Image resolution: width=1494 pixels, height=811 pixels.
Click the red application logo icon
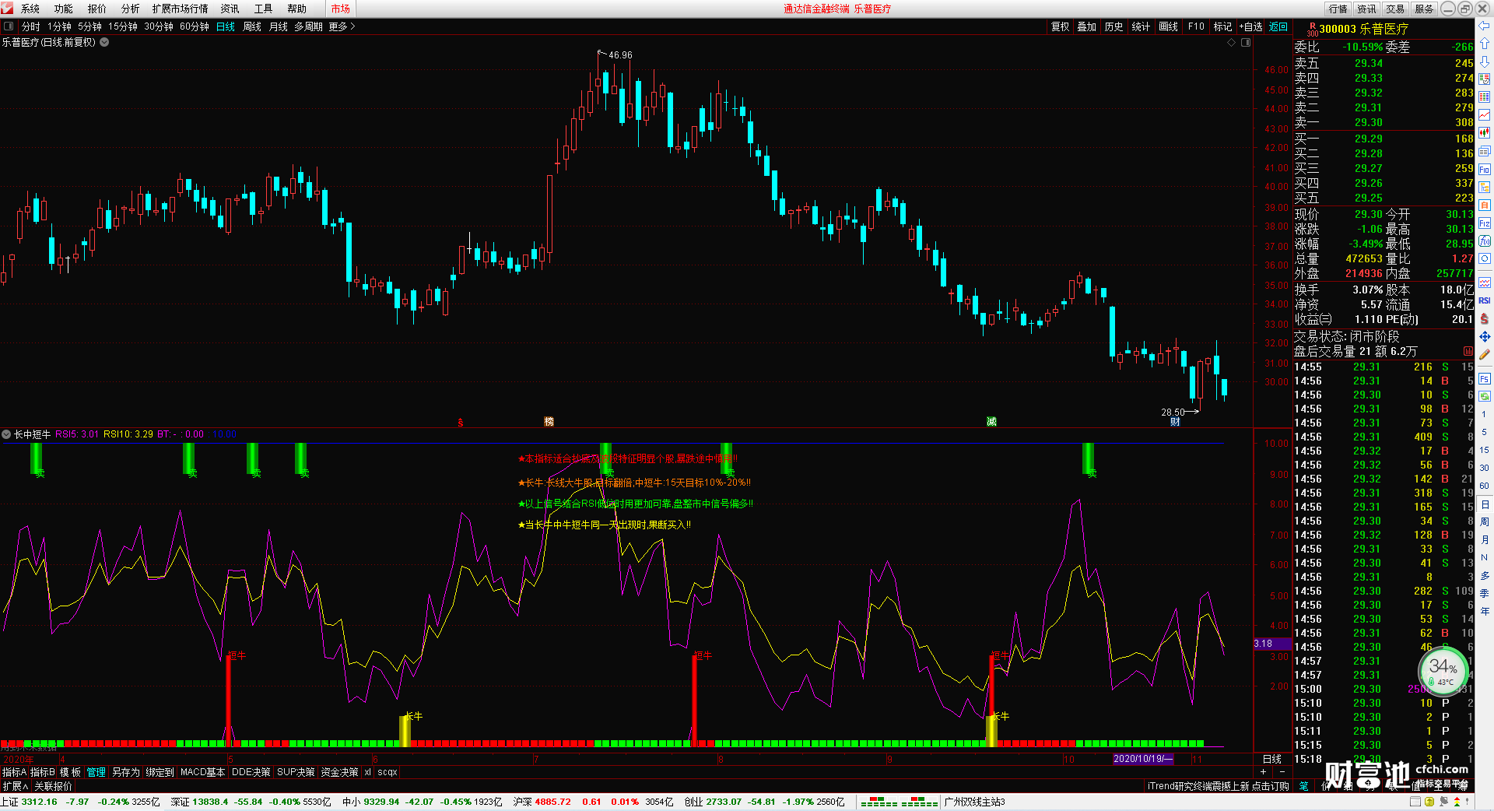[x=8, y=9]
